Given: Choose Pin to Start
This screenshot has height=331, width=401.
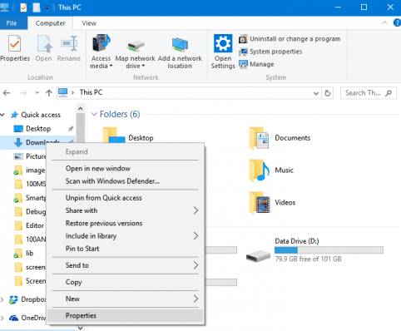Looking at the screenshot, I should point(126,249).
